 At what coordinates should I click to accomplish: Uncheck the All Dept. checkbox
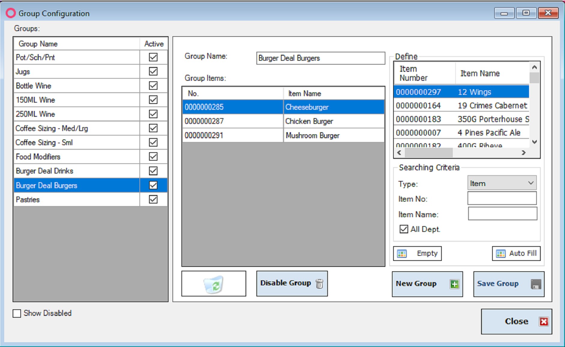coord(404,229)
